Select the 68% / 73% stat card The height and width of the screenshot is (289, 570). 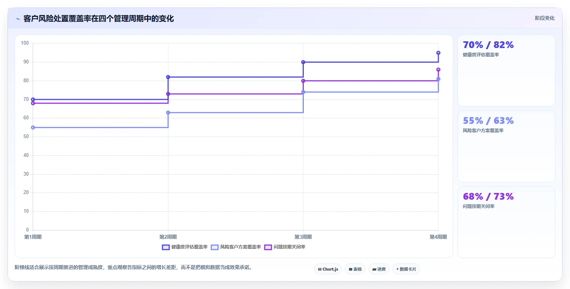pyautogui.click(x=506, y=222)
